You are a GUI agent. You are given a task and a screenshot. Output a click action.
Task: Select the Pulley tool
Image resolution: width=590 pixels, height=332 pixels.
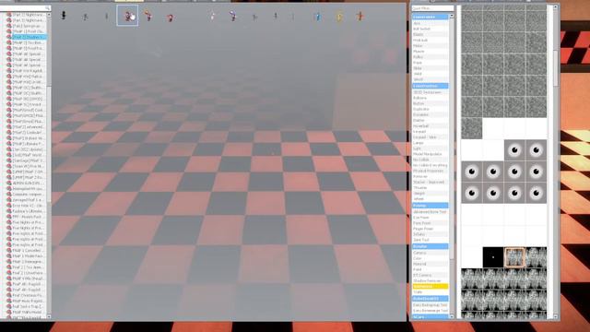click(x=431, y=57)
